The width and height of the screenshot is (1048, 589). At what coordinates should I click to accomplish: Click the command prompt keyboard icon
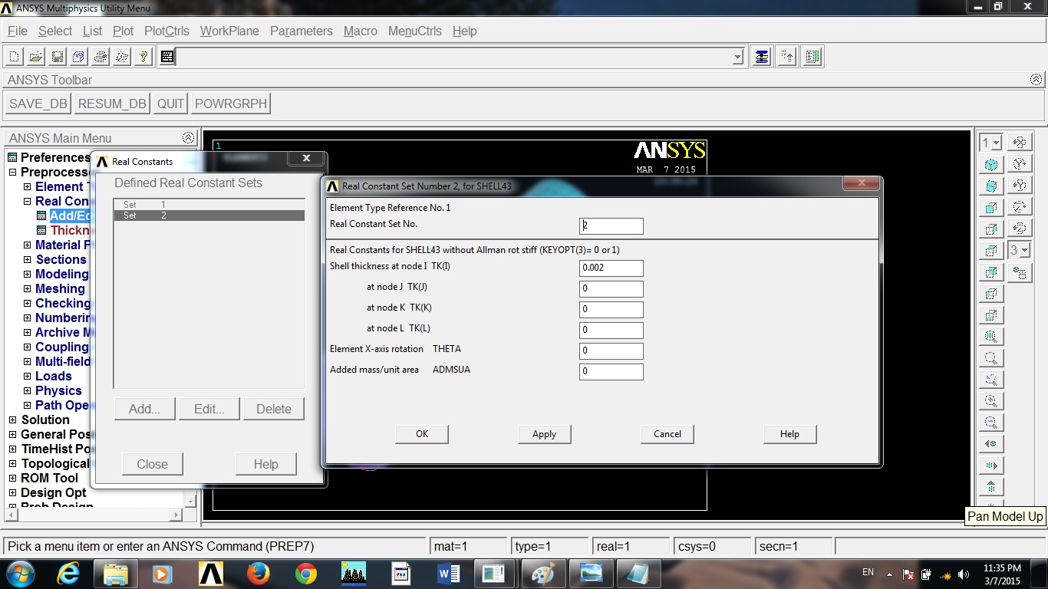click(167, 57)
